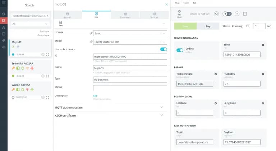Open the Humidity parameter gear settings
The width and height of the screenshot is (276, 151).
pos(263,74)
